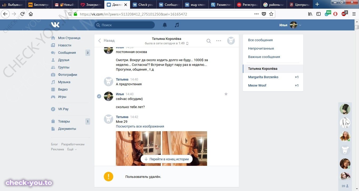Open Реклама footer link
The width and height of the screenshot is (359, 191).
(x=58, y=149)
